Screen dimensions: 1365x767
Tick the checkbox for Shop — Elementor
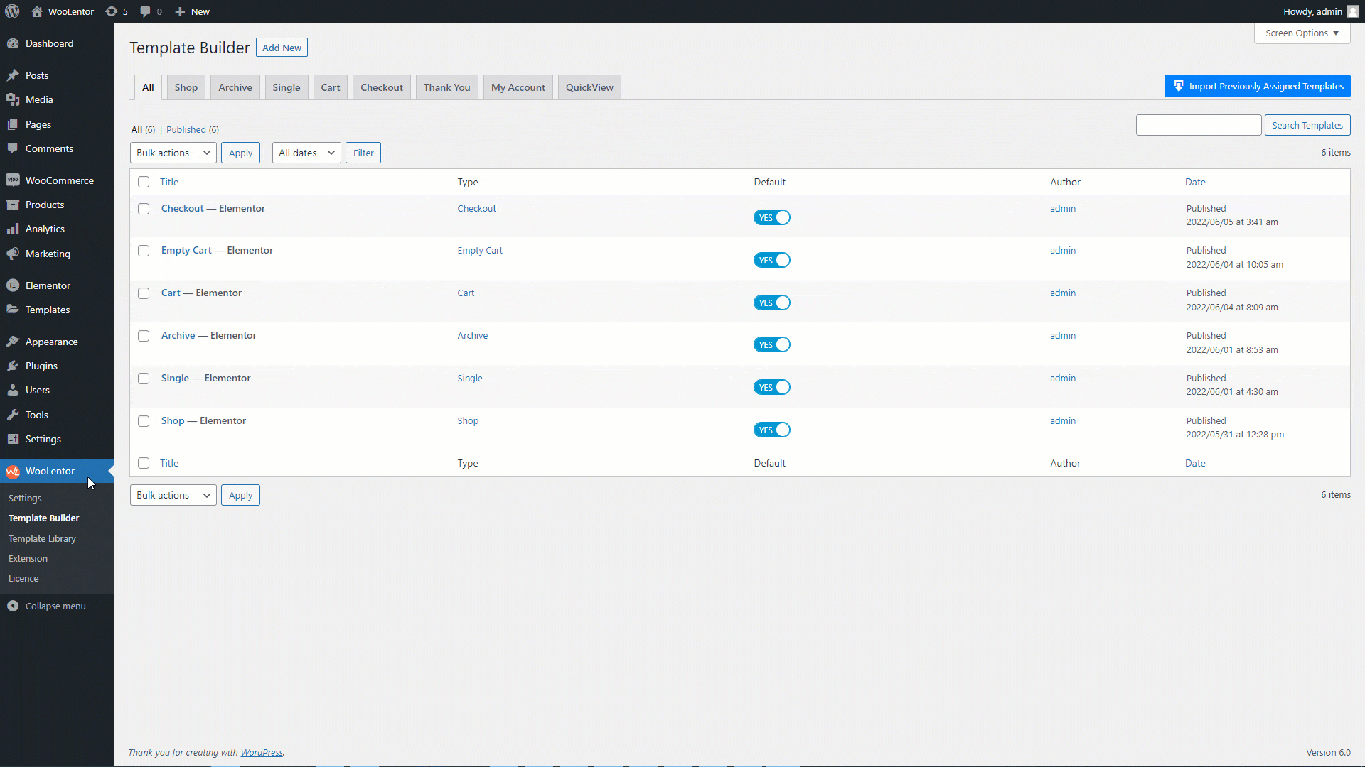click(x=144, y=421)
